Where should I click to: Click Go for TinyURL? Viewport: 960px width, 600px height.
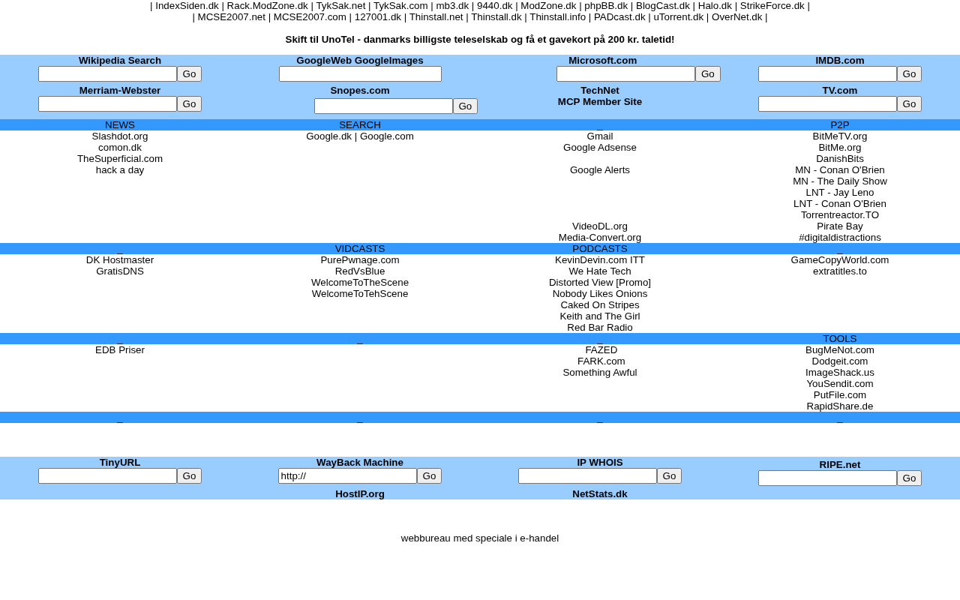coord(189,476)
